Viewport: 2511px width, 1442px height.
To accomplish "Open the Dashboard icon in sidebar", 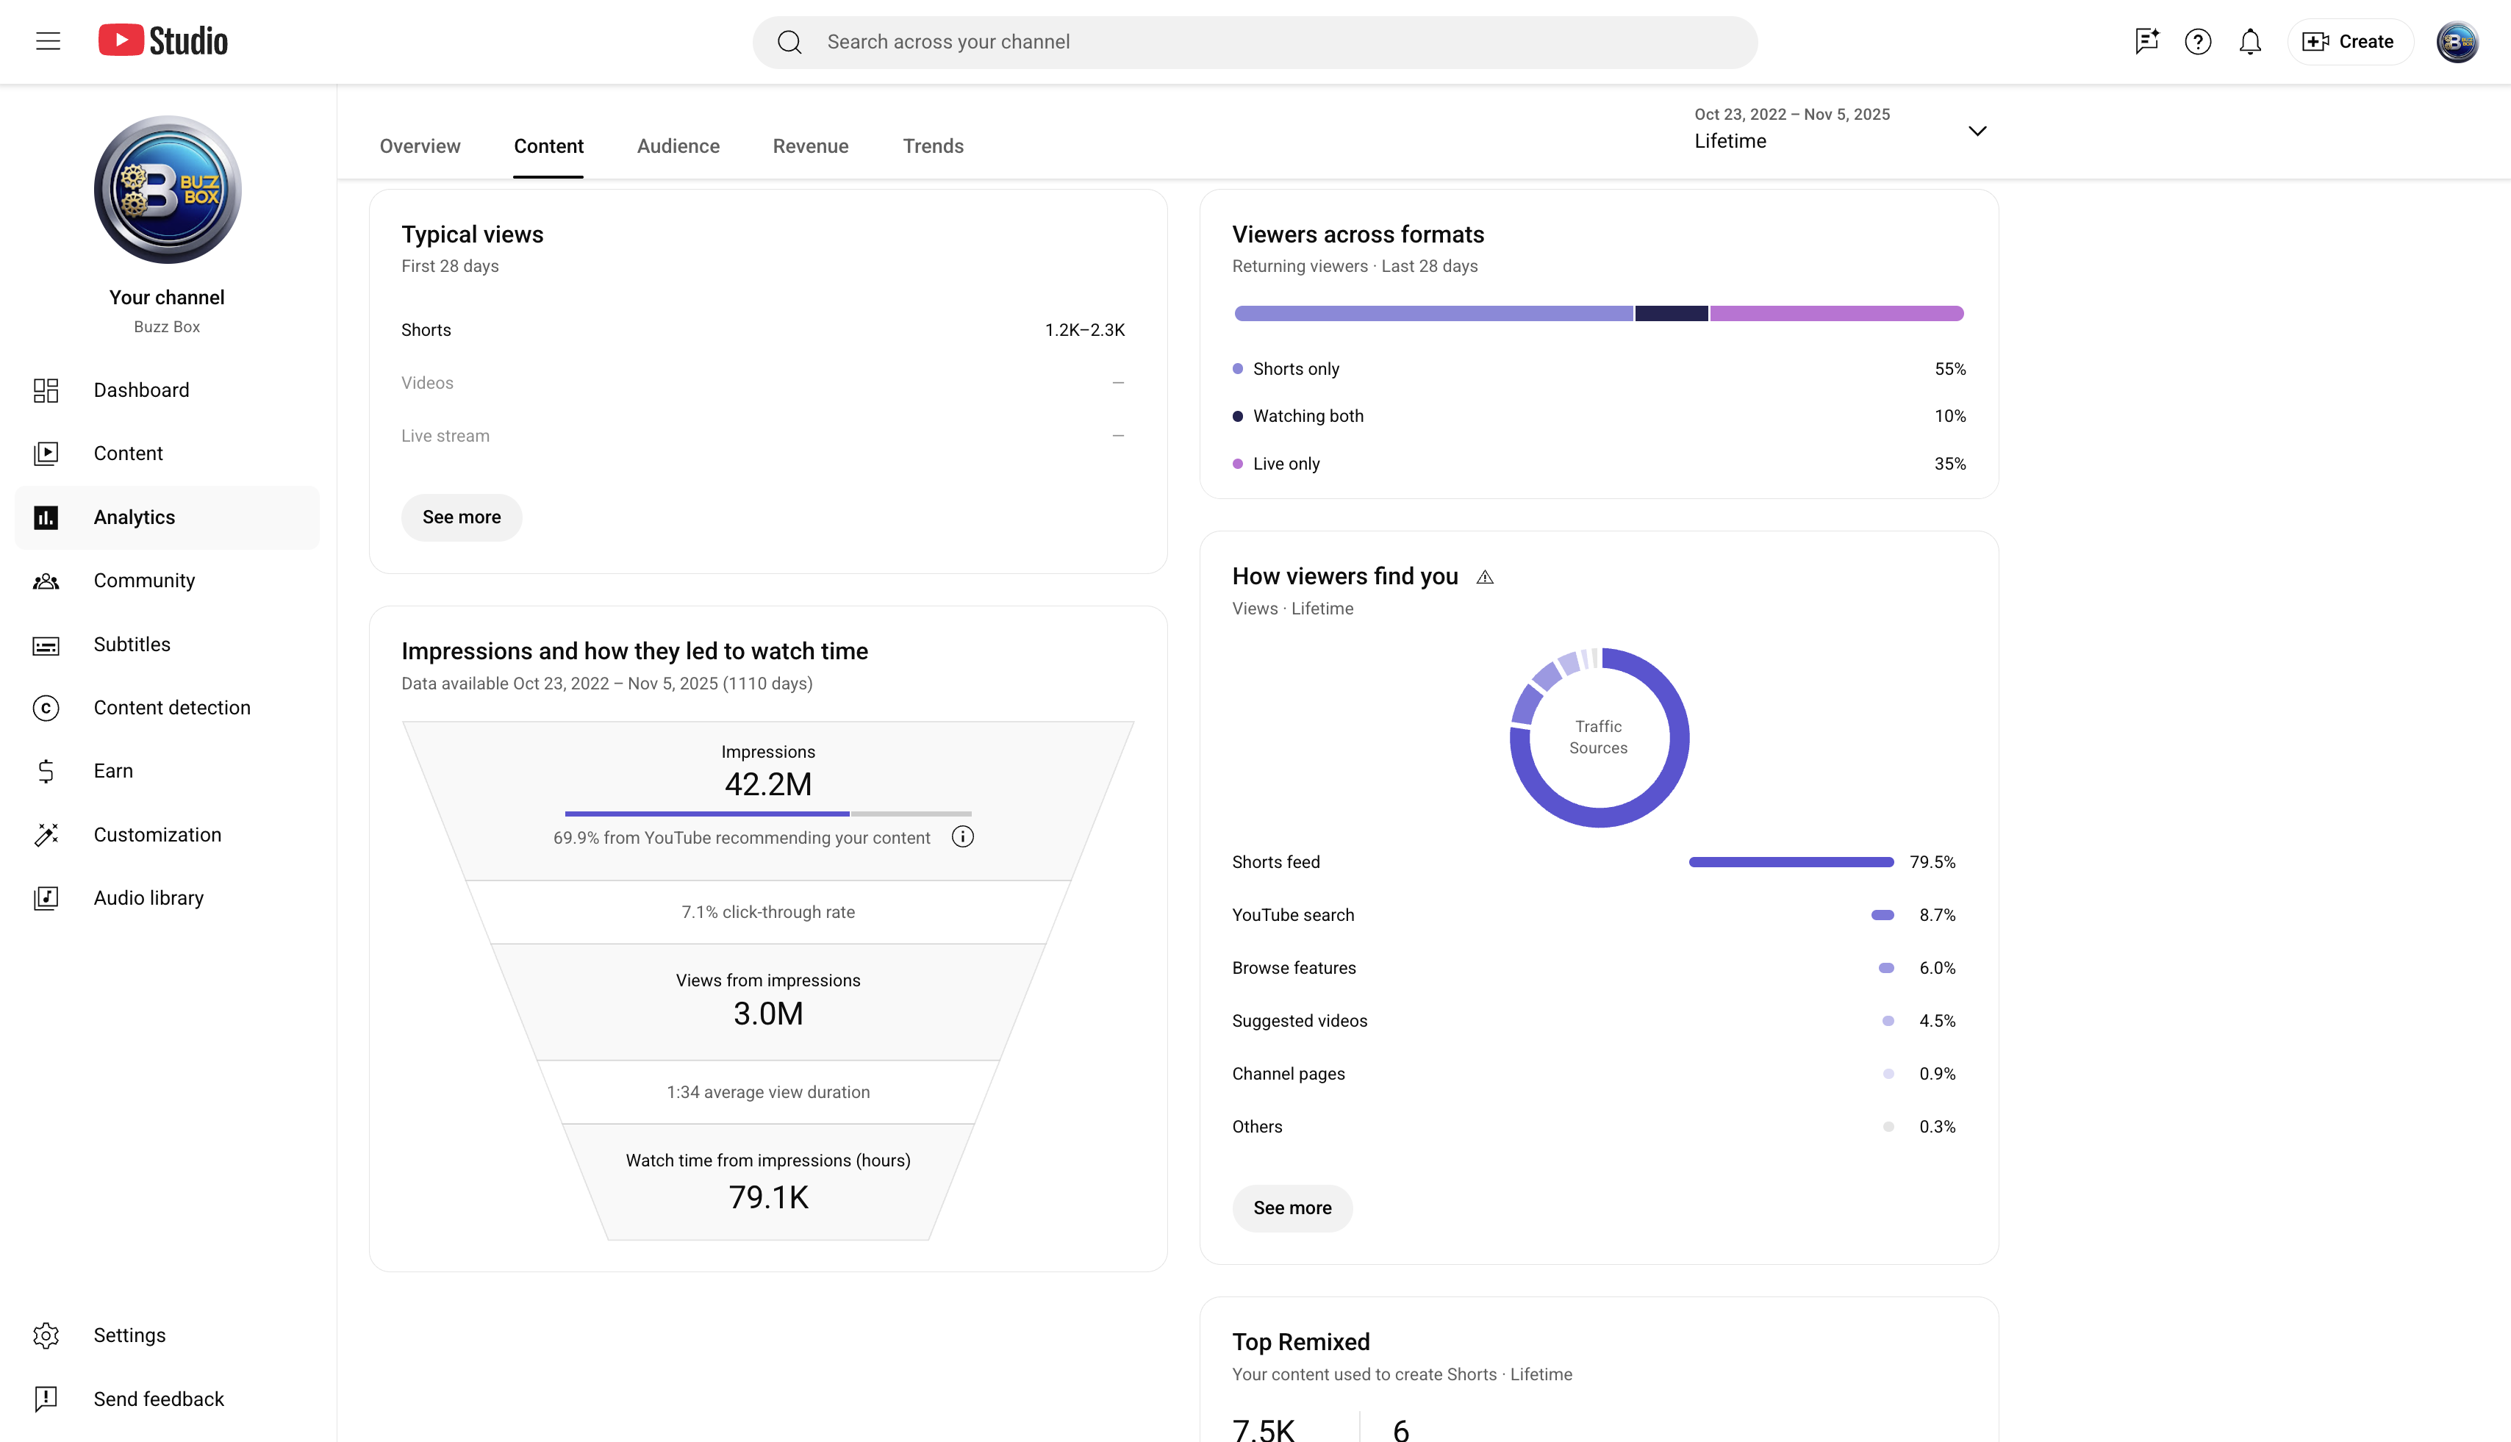I will (x=46, y=390).
